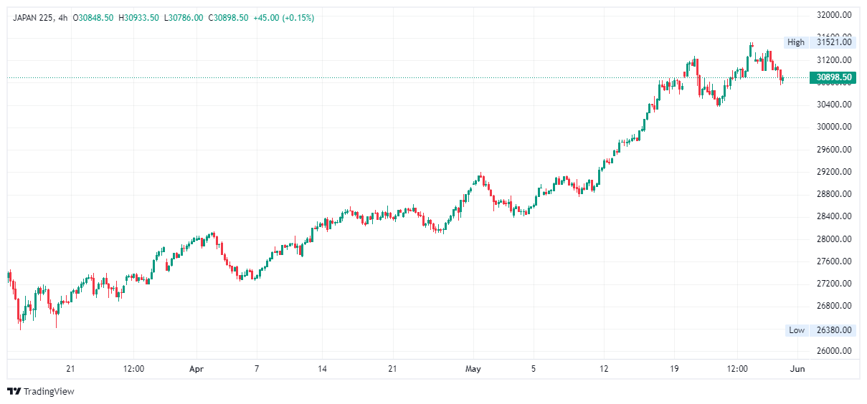Click the 29200.00 price scale label
This screenshot has width=867, height=404.
[x=834, y=172]
